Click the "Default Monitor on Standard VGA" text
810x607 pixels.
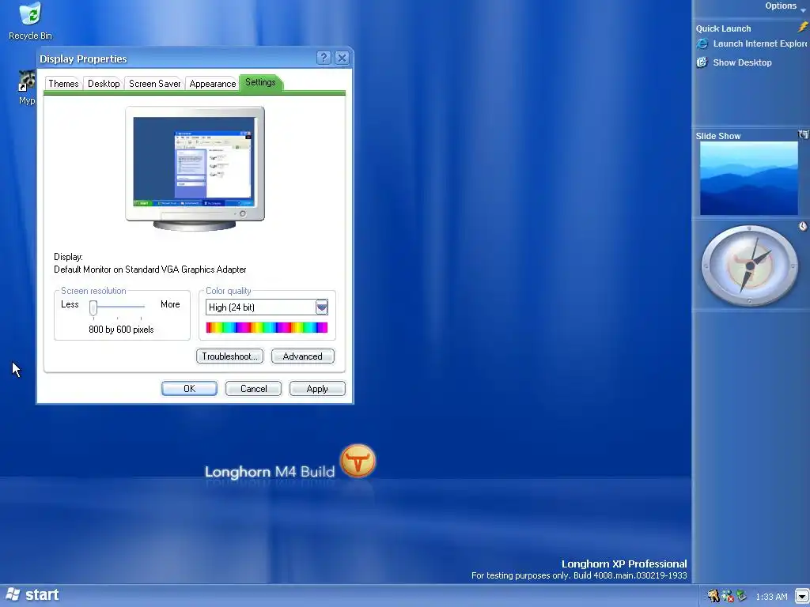pyautogui.click(x=150, y=270)
